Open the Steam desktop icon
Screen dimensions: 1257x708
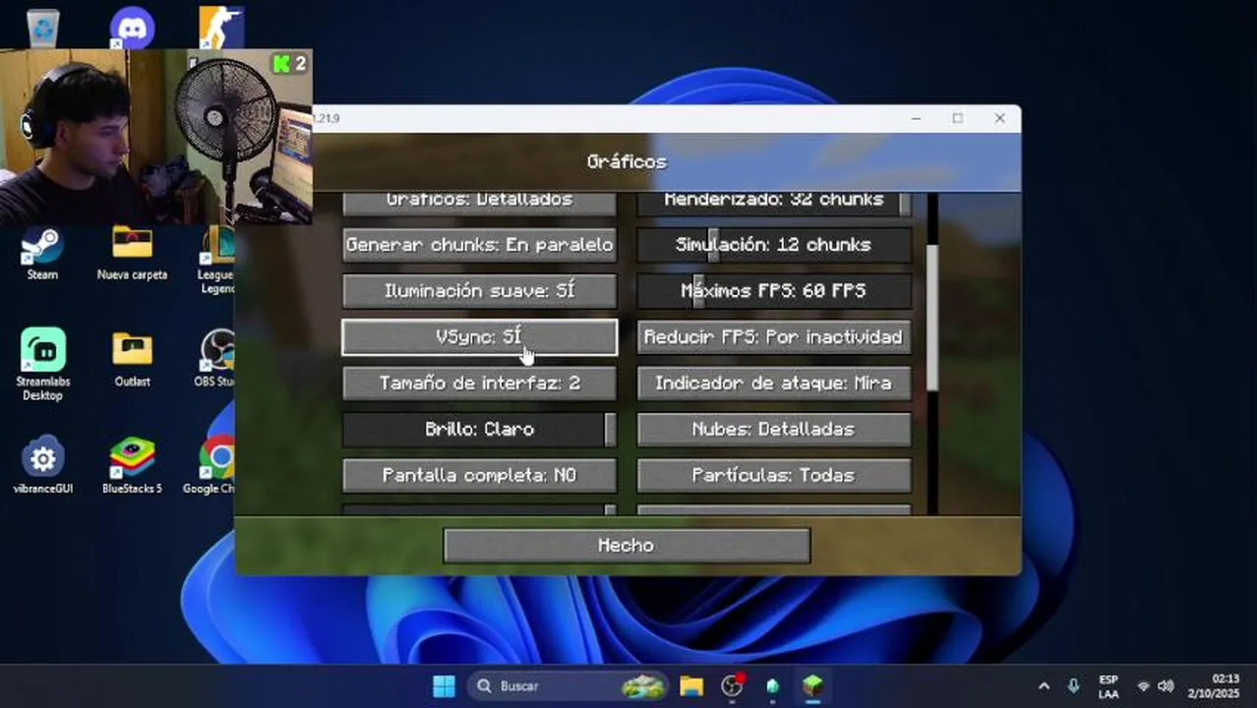pyautogui.click(x=42, y=254)
